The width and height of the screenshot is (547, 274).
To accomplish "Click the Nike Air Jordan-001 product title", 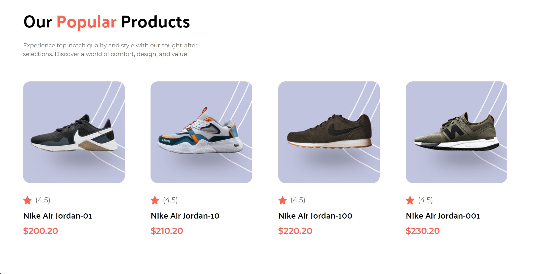I will pos(443,216).
